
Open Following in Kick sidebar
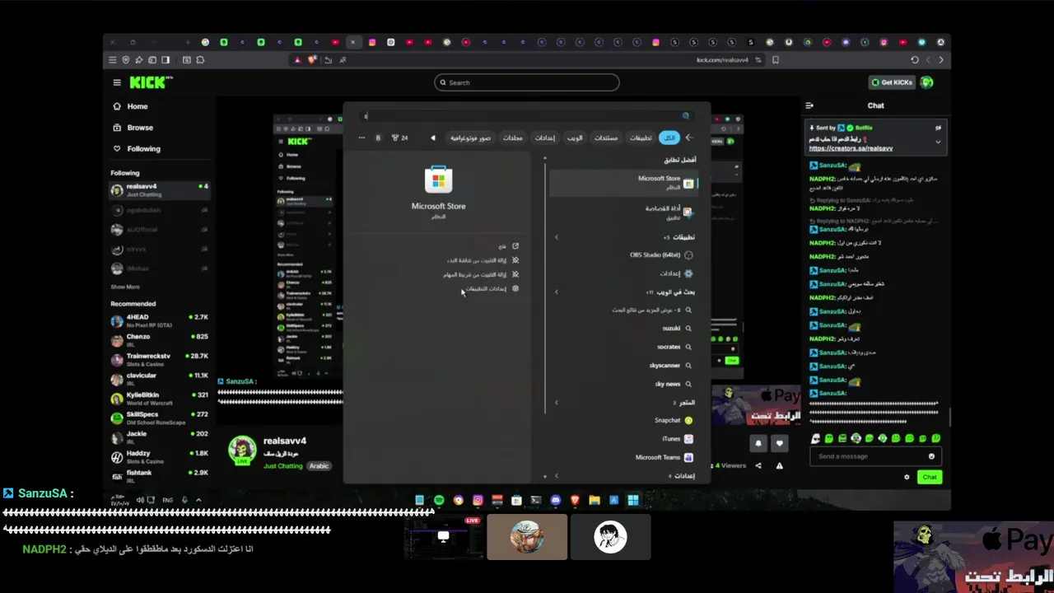pos(136,149)
